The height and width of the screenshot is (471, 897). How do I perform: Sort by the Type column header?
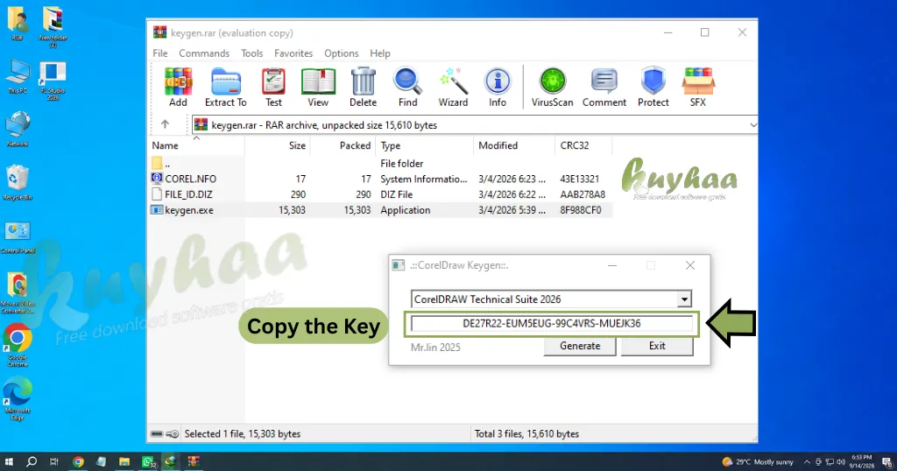pos(425,145)
